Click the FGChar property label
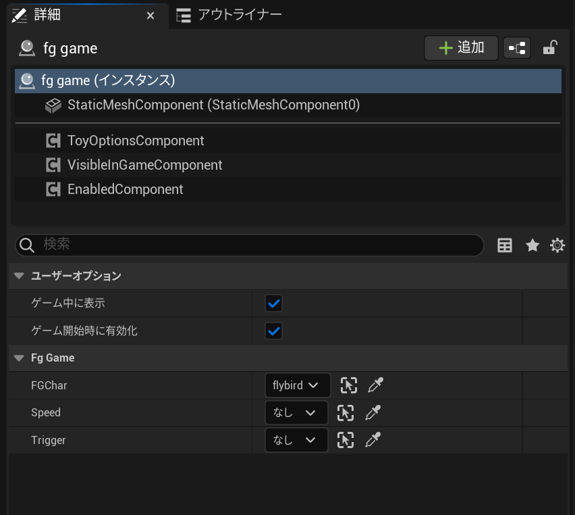This screenshot has width=575, height=515. (x=49, y=385)
